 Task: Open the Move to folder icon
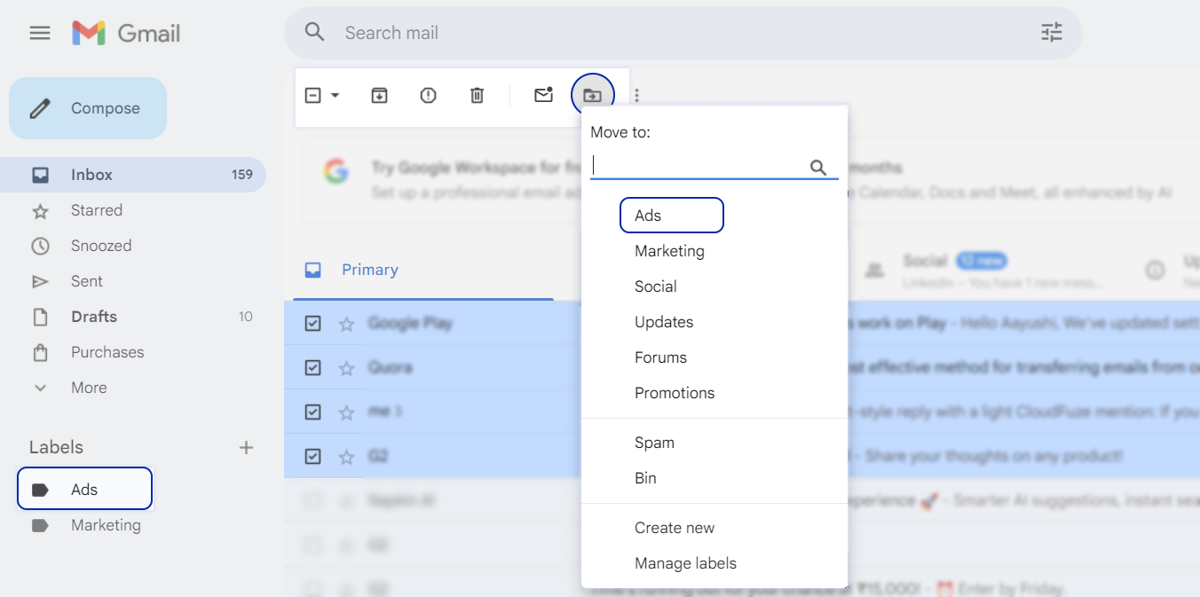click(x=592, y=95)
